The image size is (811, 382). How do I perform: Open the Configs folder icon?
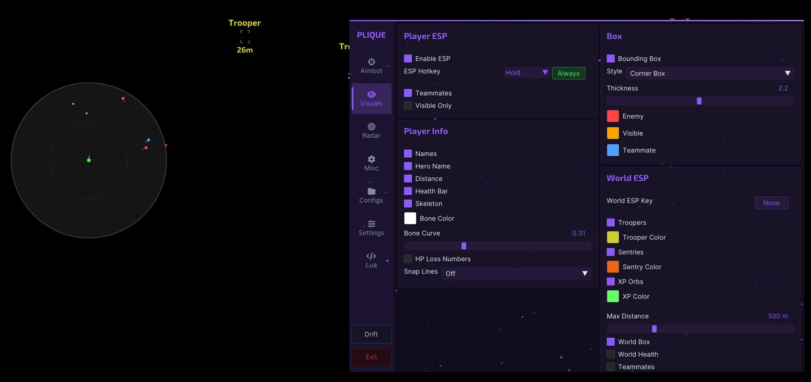pyautogui.click(x=371, y=191)
